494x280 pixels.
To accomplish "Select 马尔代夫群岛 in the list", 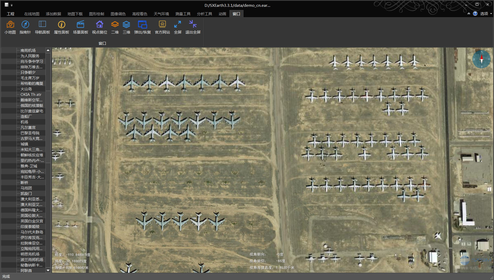I will point(32,232).
